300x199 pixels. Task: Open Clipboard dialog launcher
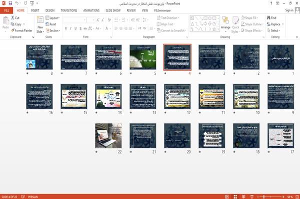(x=33, y=37)
